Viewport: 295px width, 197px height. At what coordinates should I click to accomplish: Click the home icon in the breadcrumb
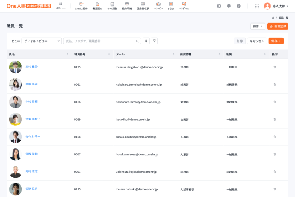[x=273, y=18]
